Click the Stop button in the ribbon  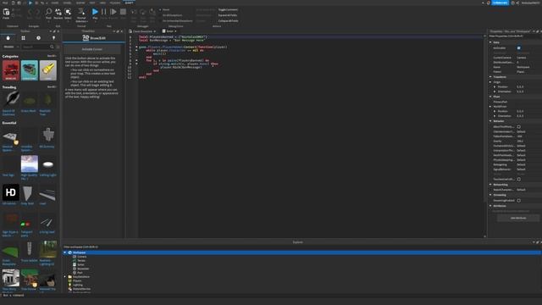pos(123,12)
